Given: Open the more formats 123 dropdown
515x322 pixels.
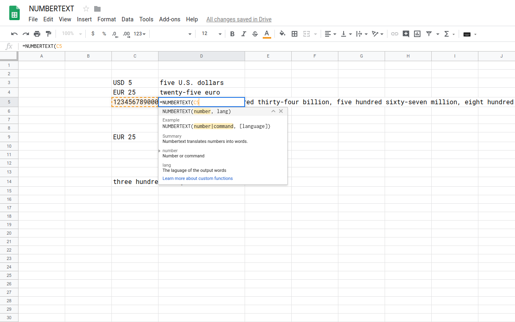Looking at the screenshot, I should [140, 34].
